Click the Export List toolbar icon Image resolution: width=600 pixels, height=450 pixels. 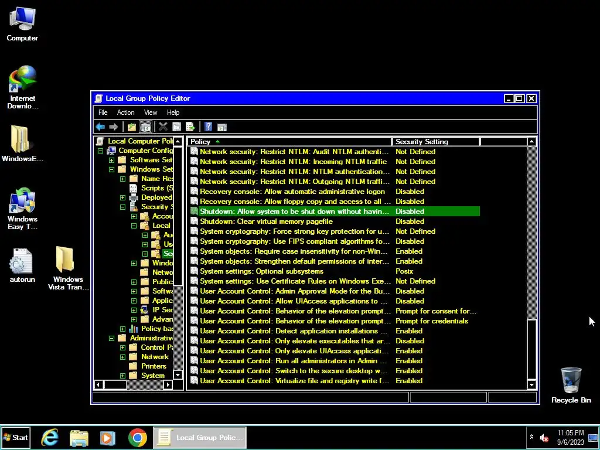(190, 127)
